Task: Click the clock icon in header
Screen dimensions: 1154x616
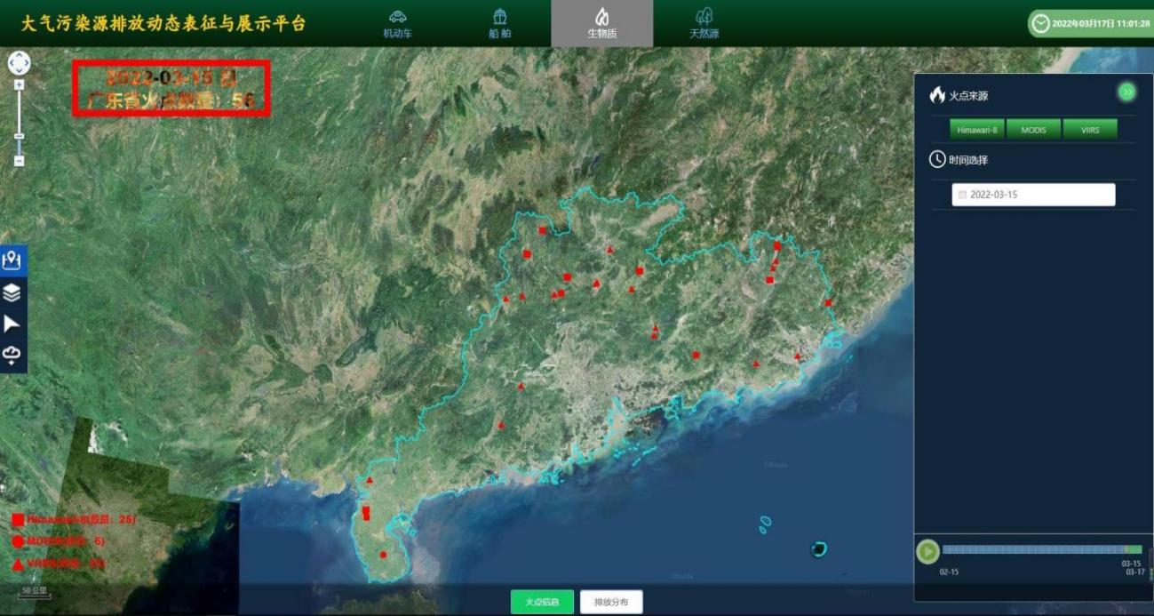Action: [1040, 24]
